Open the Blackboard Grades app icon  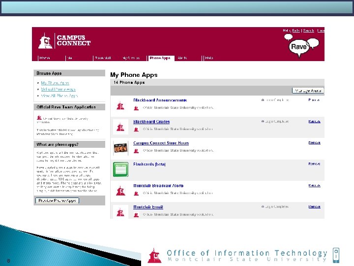pyautogui.click(x=120, y=127)
